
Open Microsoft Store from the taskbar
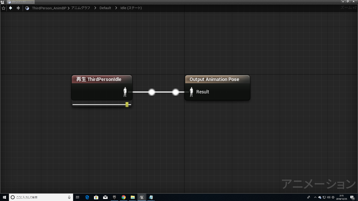(x=96, y=198)
